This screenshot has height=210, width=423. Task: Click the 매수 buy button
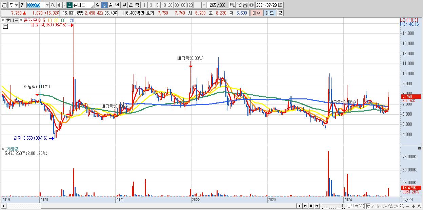pos(257,13)
